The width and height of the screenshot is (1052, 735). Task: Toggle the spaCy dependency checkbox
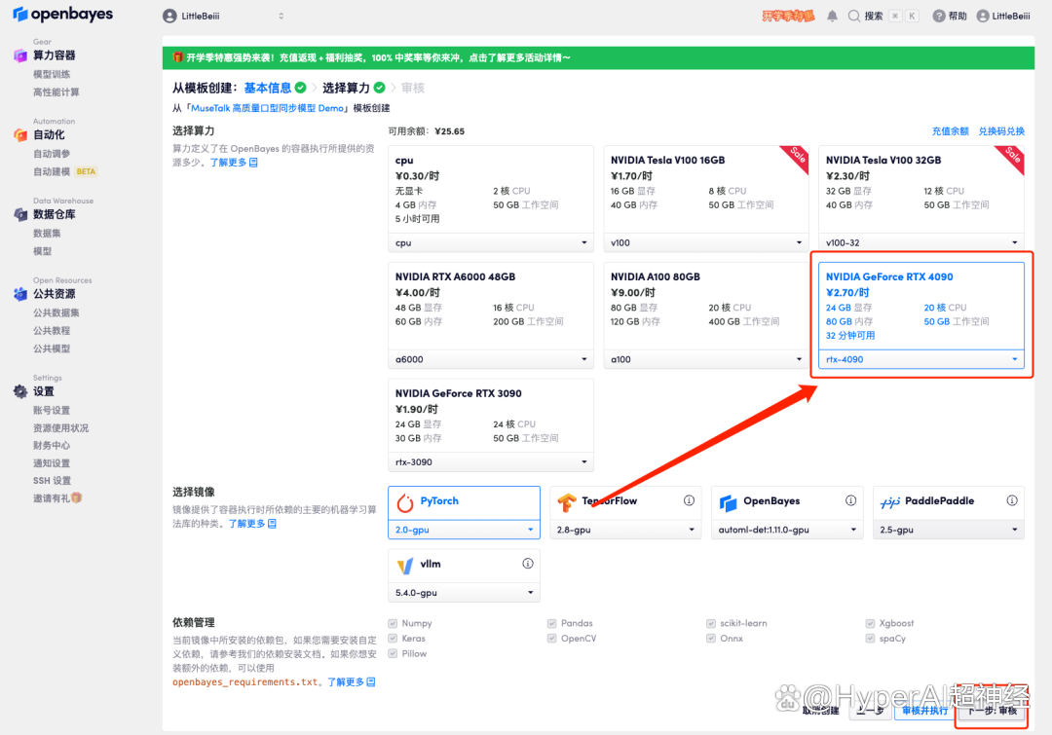coord(870,639)
